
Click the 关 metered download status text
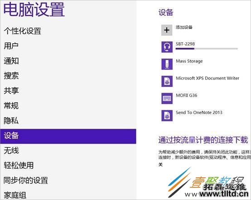pos(160,165)
